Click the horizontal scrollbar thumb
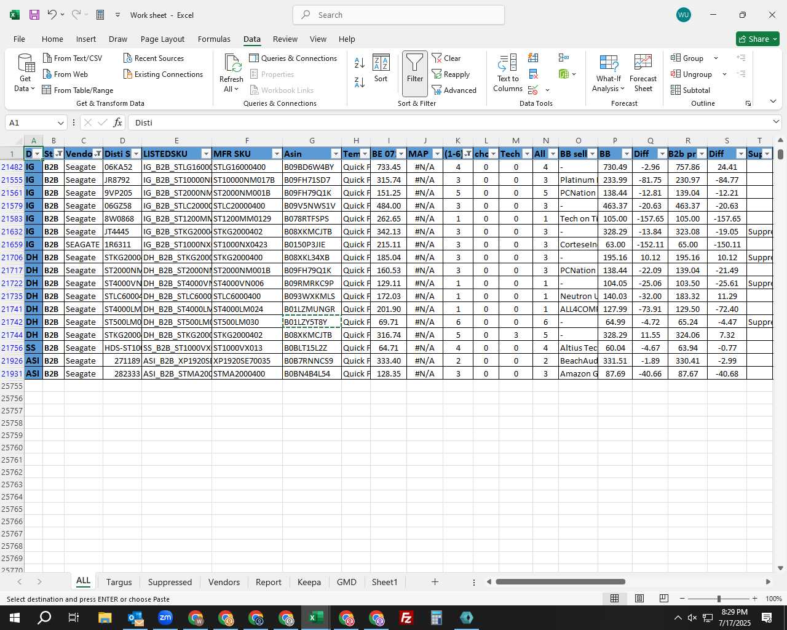The image size is (787, 630). coord(560,581)
